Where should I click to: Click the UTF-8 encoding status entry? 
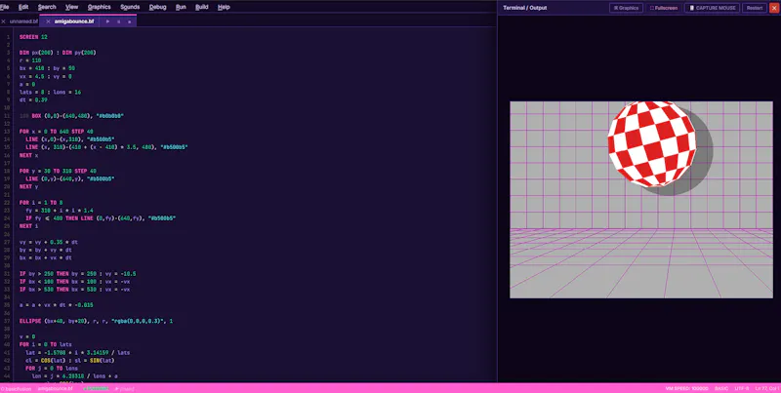(x=742, y=388)
